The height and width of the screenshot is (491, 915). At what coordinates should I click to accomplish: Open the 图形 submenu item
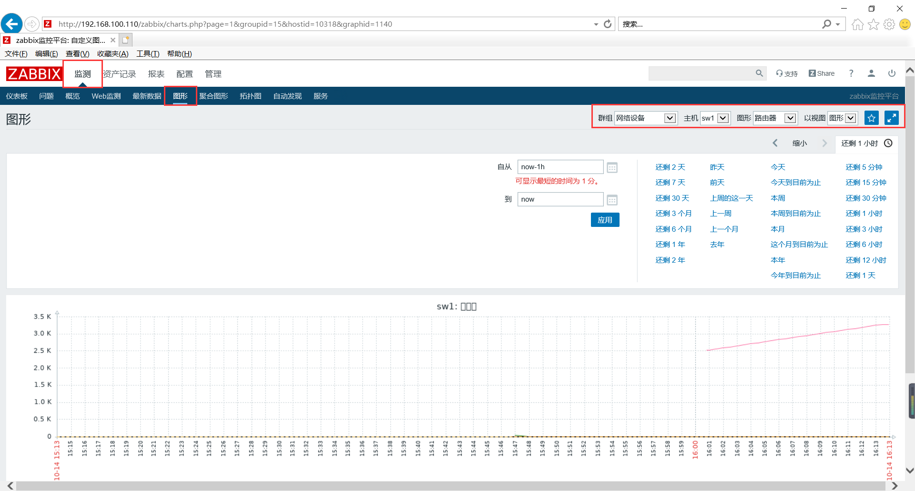pyautogui.click(x=180, y=96)
